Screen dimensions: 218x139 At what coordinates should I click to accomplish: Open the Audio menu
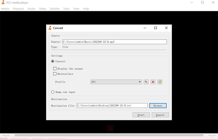click(31, 9)
